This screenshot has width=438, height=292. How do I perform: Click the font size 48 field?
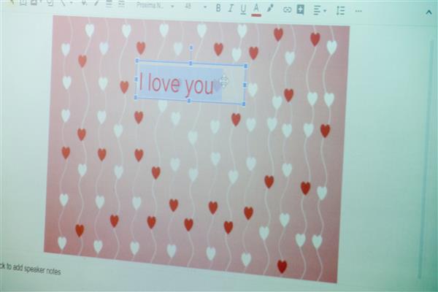coord(188,6)
